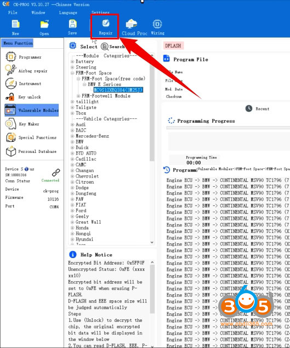Click the module tree scroll-down arrow
This screenshot has width=290, height=348.
click(x=152, y=242)
